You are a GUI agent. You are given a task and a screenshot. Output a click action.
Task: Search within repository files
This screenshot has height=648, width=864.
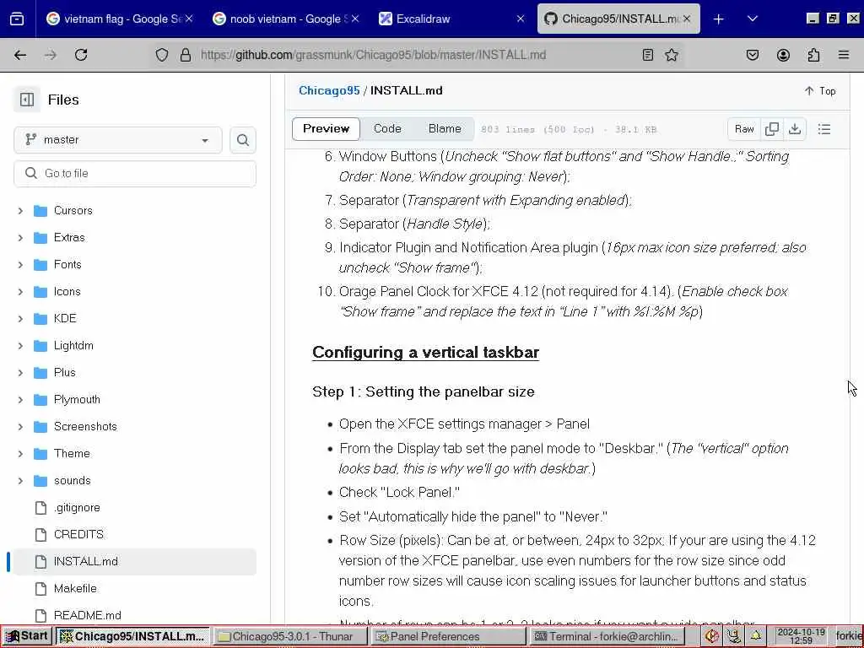pos(243,140)
